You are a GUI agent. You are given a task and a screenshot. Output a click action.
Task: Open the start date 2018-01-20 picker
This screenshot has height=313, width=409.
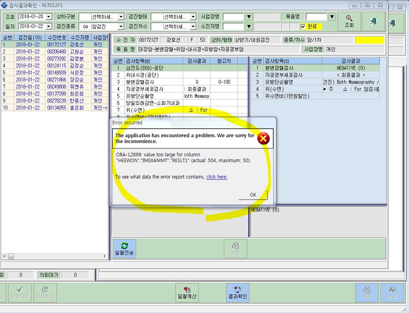click(x=48, y=17)
